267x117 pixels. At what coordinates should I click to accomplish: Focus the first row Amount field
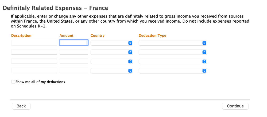pos(73,43)
